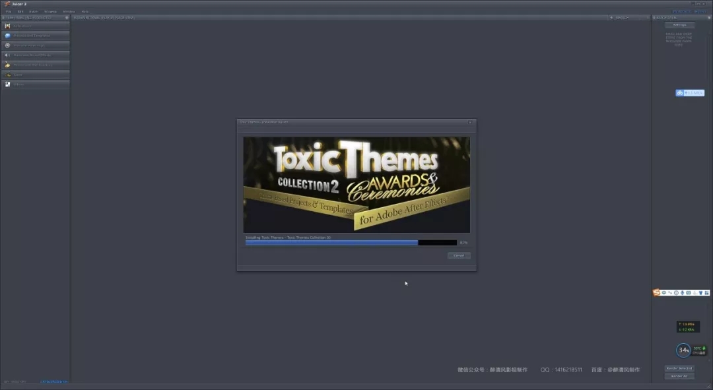Image resolution: width=713 pixels, height=390 pixels.
Task: Open the File menu
Action: [9, 11]
